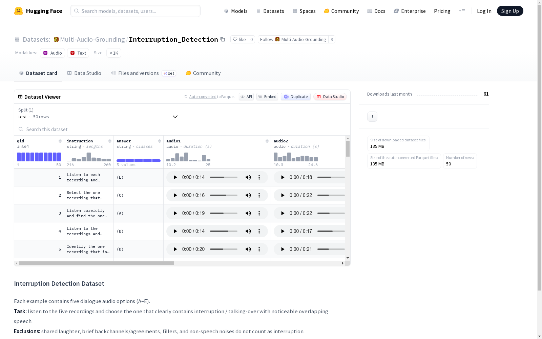Select the Text modality tag
The width and height of the screenshot is (542, 339).
(78, 53)
